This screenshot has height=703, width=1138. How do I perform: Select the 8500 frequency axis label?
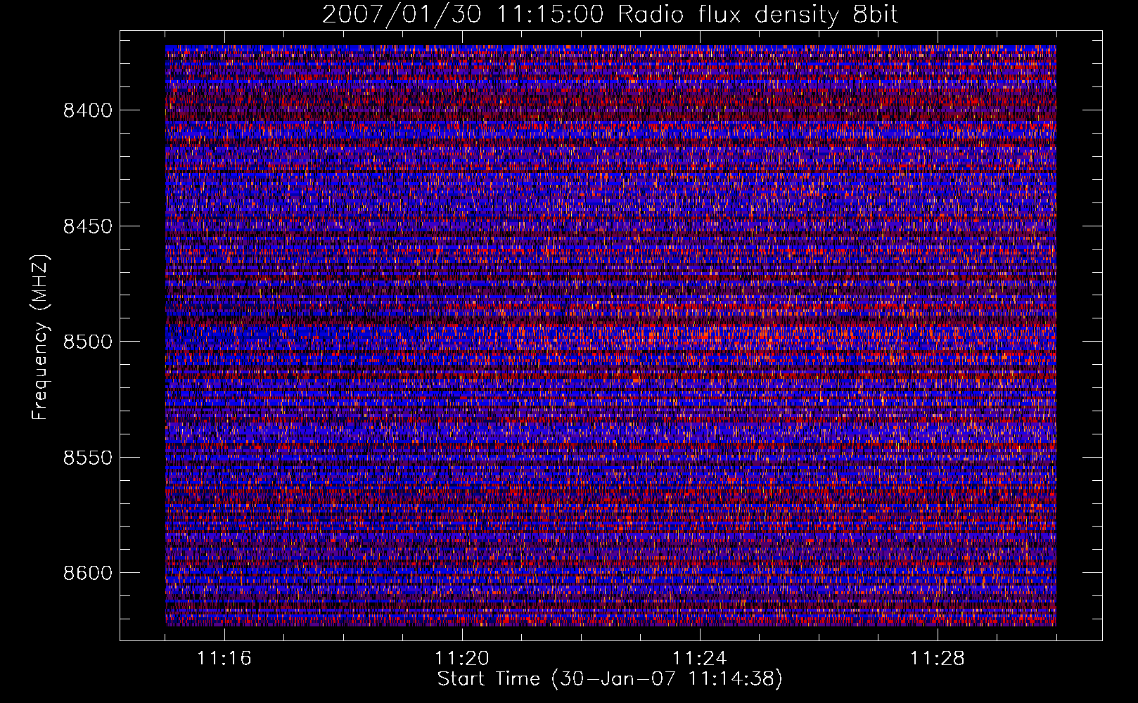(x=88, y=342)
